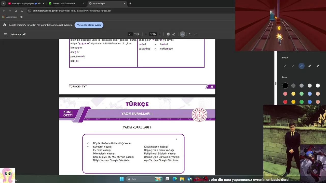326x183 pixels.
Task: Select the thickest brush size
Action: [318, 66]
